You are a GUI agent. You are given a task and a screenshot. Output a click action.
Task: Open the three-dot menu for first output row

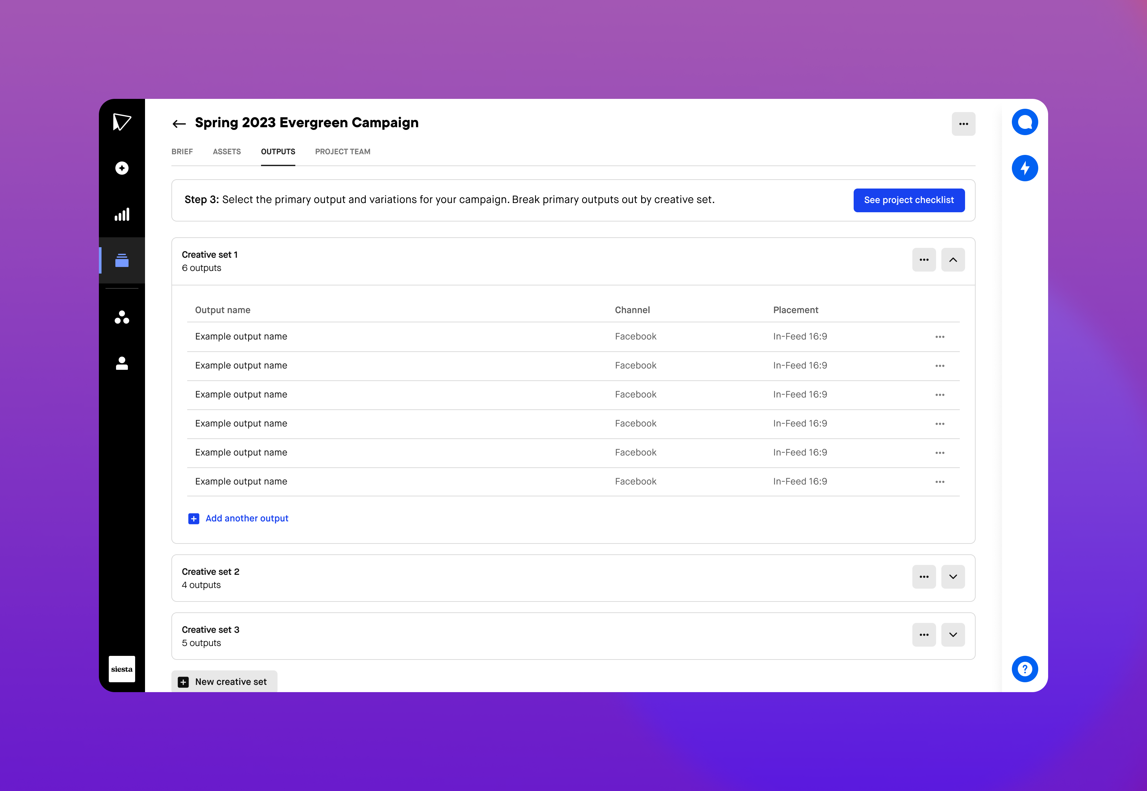940,336
